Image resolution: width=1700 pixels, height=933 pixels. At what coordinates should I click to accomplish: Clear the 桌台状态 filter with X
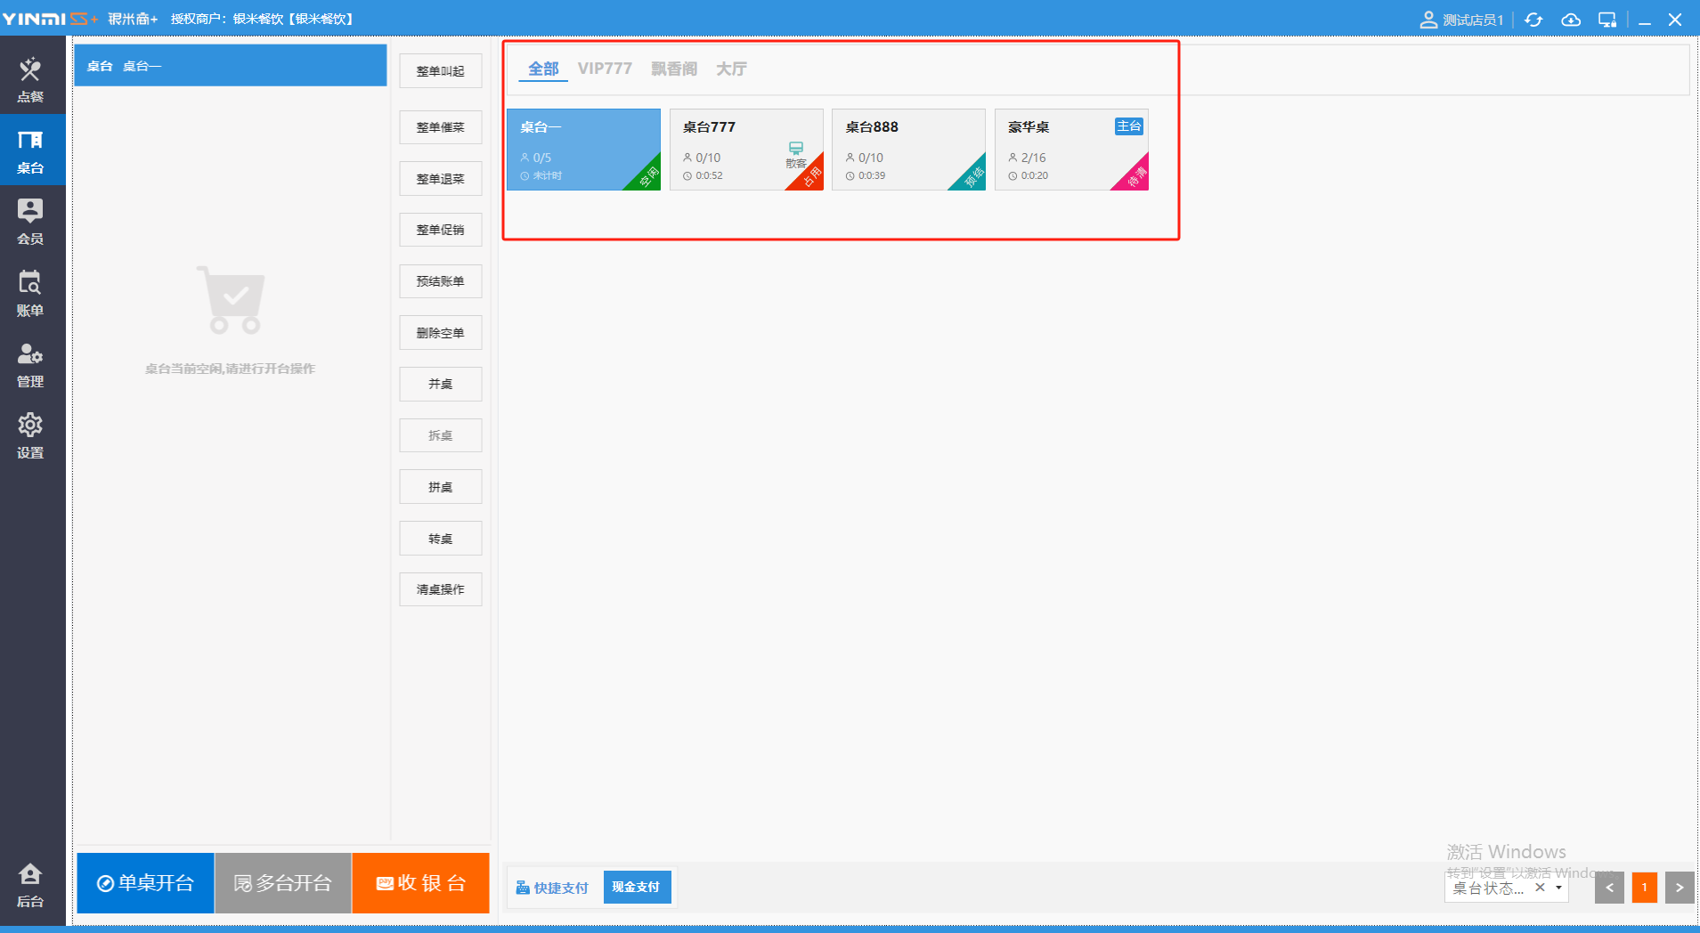(x=1540, y=888)
